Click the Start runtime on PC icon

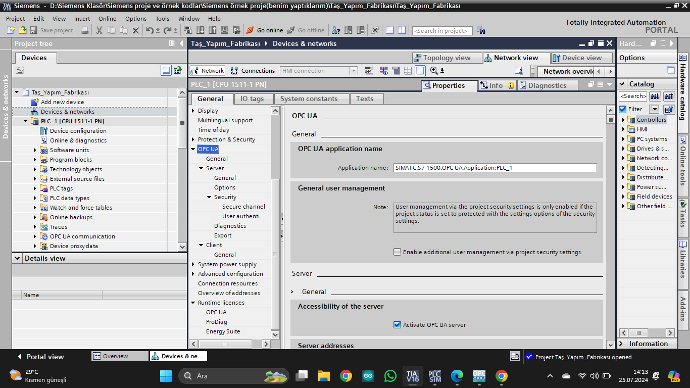(x=235, y=30)
